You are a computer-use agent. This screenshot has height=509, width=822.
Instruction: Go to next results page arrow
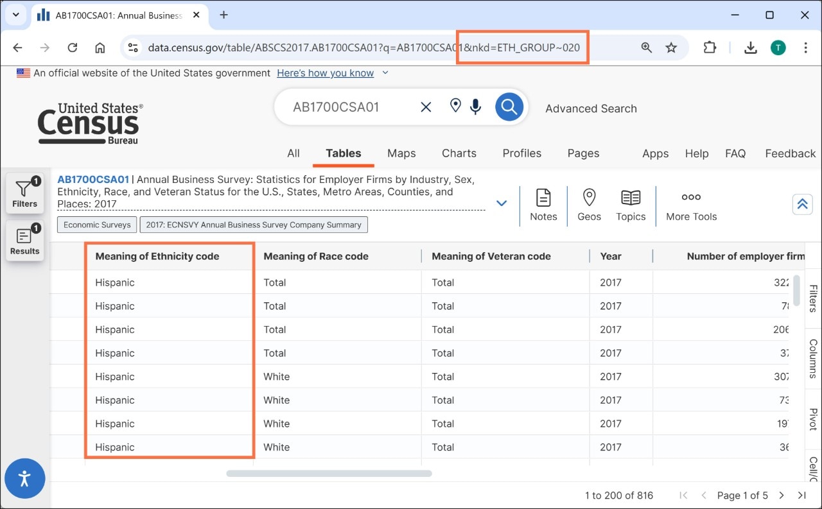coord(782,495)
